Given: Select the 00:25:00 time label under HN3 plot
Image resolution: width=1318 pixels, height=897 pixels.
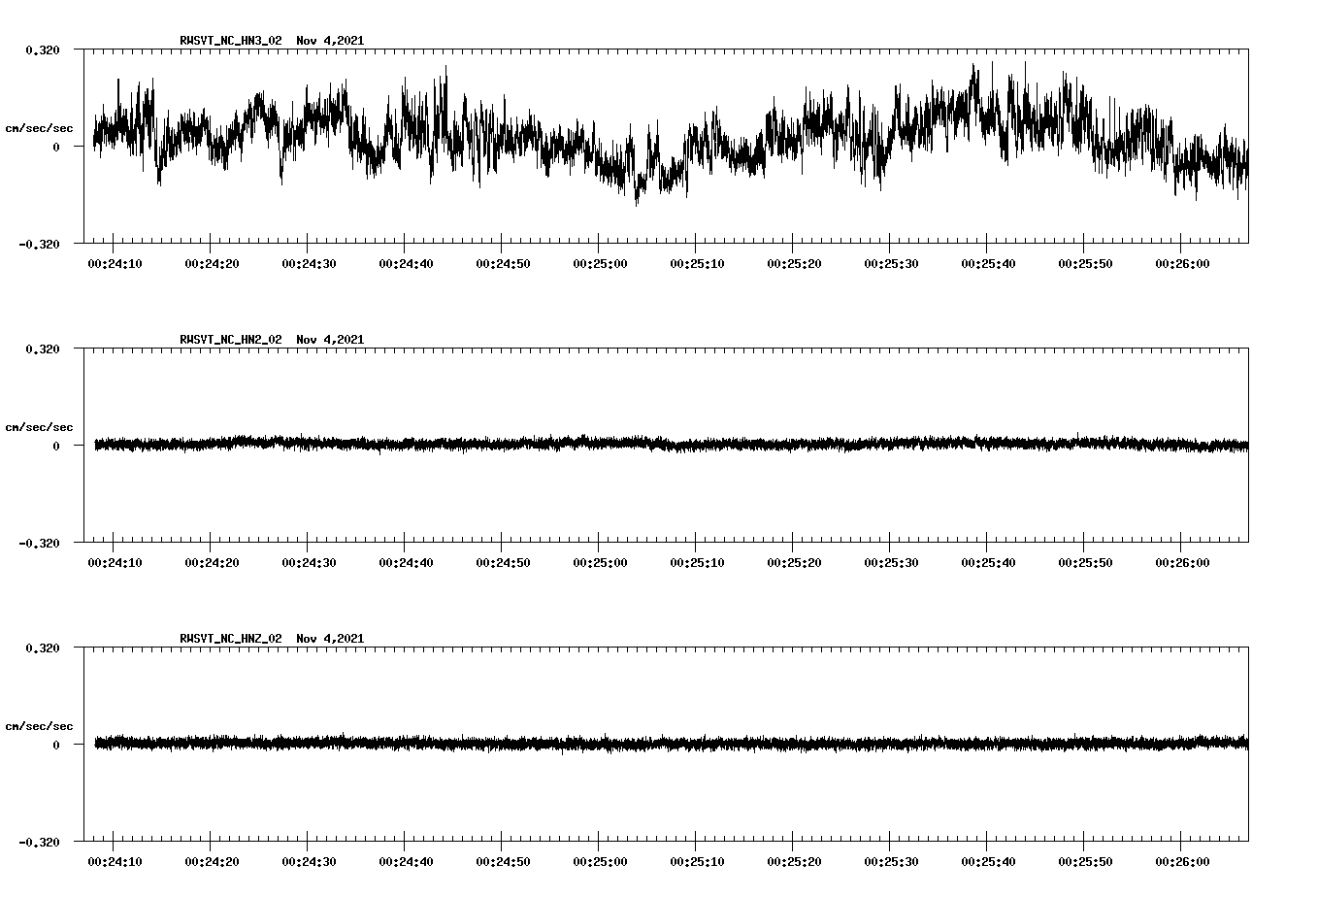Looking at the screenshot, I should tap(601, 264).
